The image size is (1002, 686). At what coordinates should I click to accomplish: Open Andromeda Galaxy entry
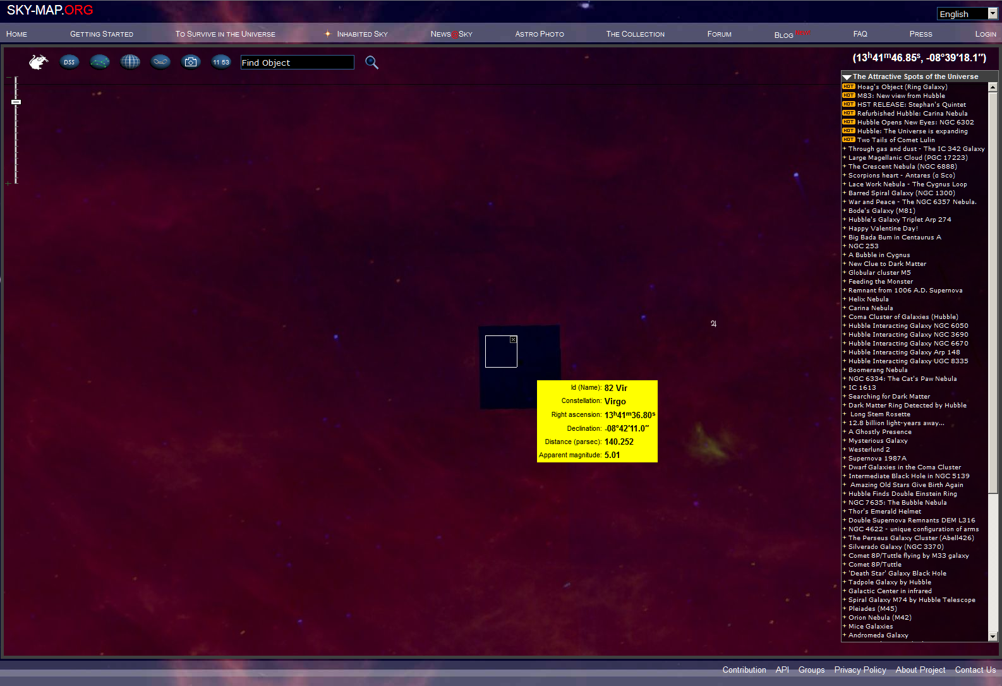[x=878, y=635]
